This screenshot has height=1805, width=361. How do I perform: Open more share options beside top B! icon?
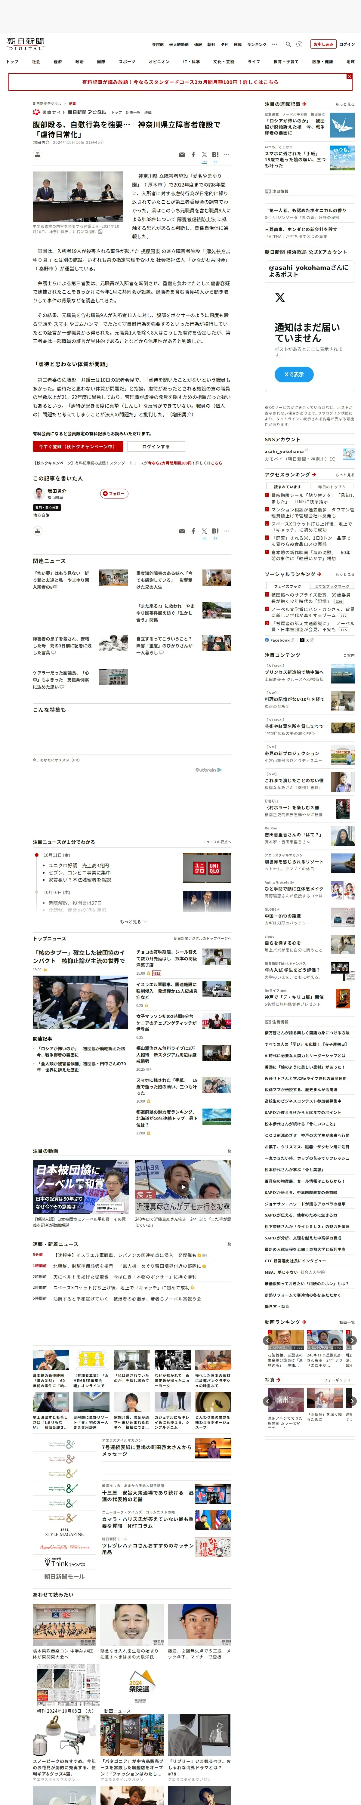[x=227, y=155]
